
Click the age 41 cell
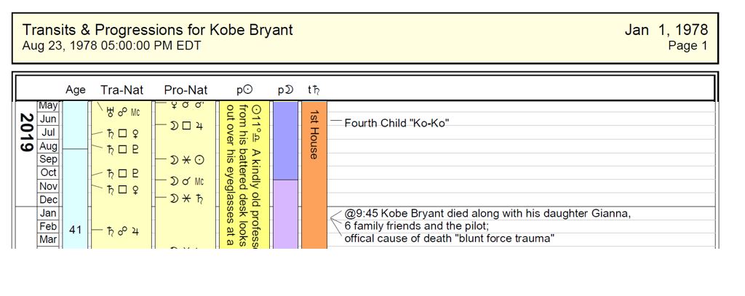point(75,230)
